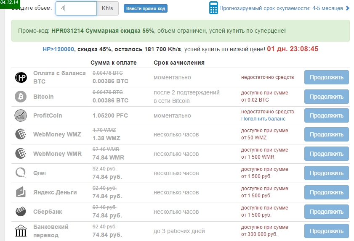Click Продолжить for Qiwi payment
354x241 pixels.
coord(326,173)
